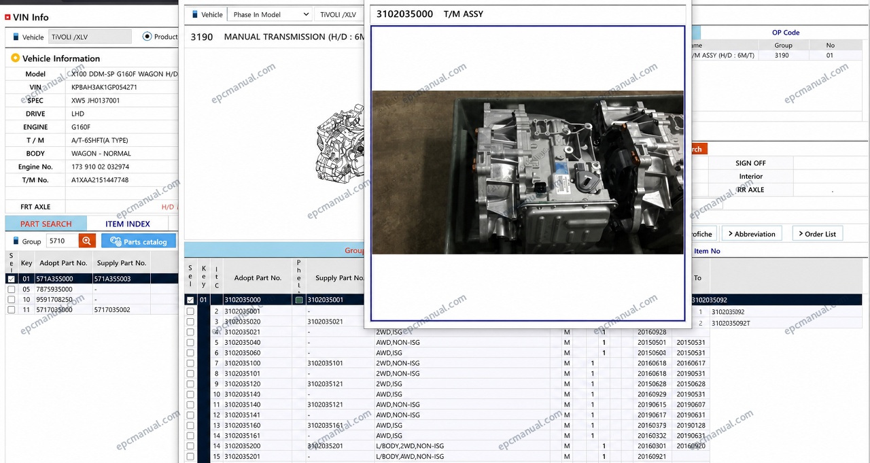Open the Phase In Model dropdown
Image resolution: width=870 pixels, height=463 pixels.
click(x=270, y=14)
